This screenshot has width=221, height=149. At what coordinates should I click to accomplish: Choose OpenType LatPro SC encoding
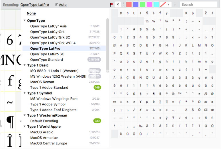[x=64, y=54]
